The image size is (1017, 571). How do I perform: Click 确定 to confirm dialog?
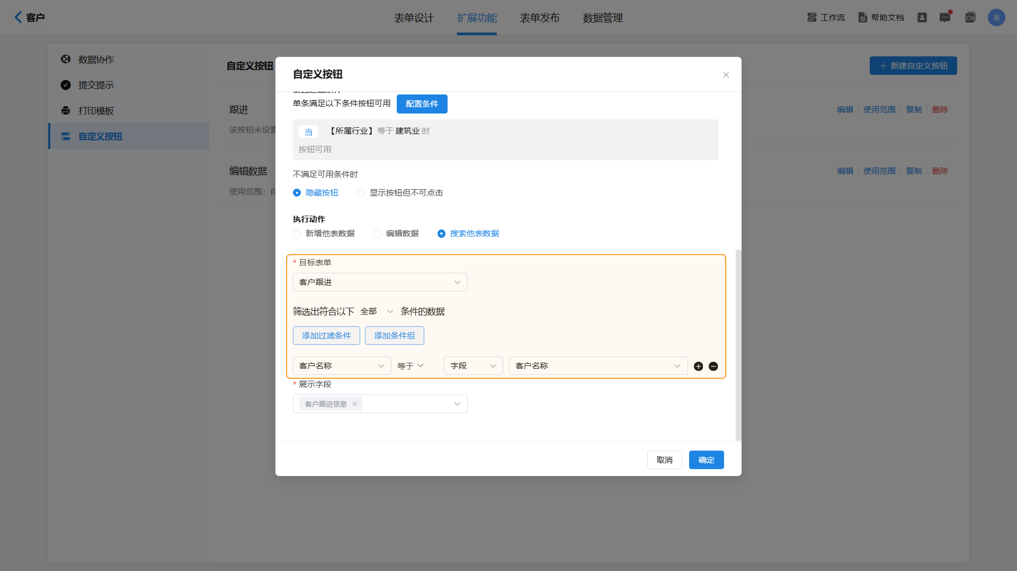[706, 459]
